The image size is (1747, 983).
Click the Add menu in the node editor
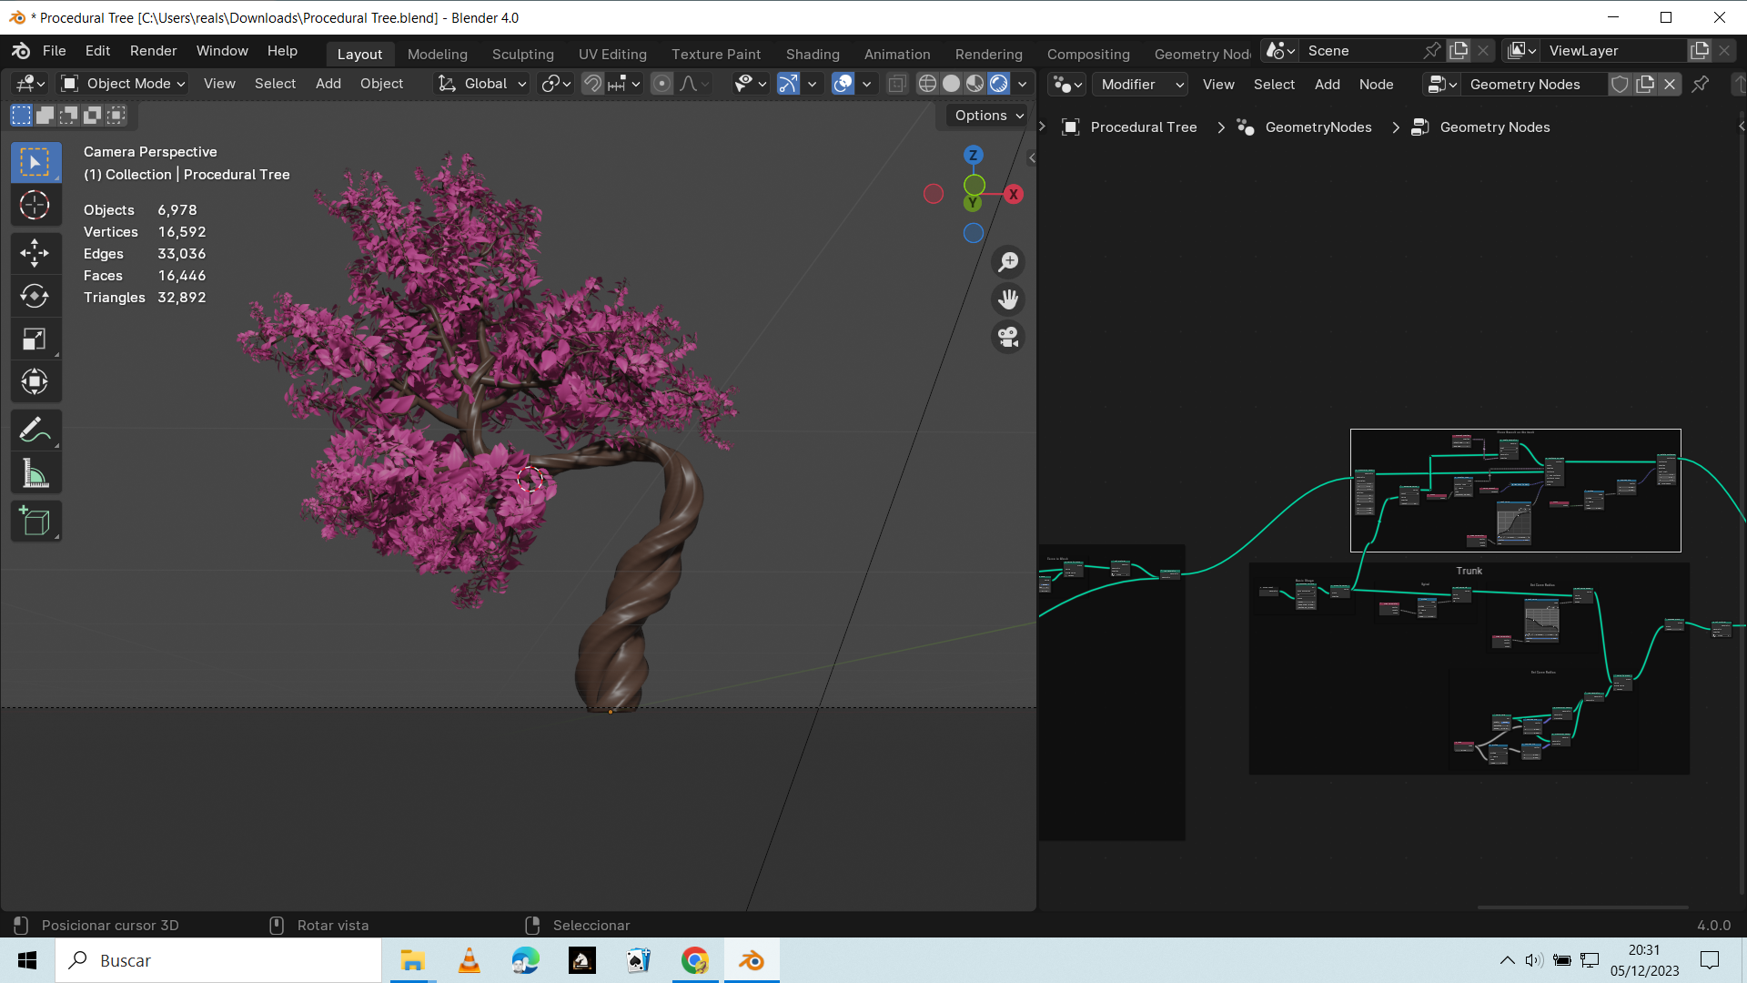click(x=1327, y=85)
